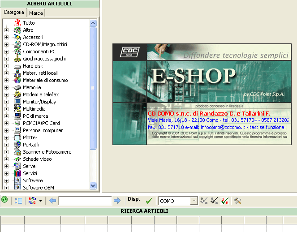The width and height of the screenshot is (297, 232).
Task: Click the Scanner e Fotocamere icon
Action: pos(17,152)
